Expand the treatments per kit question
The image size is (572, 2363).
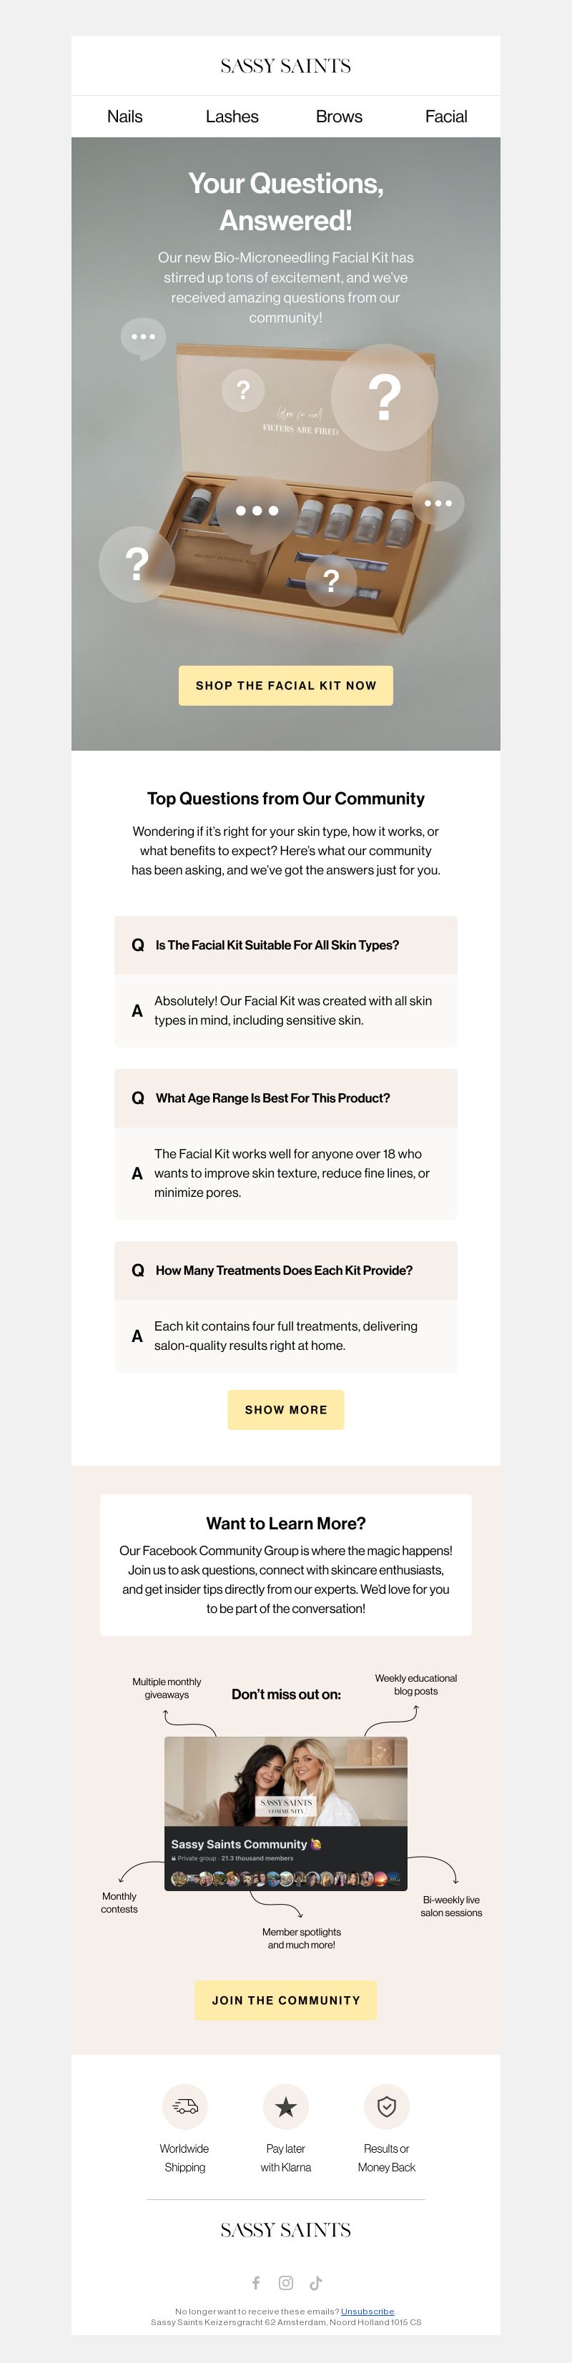pos(286,1271)
